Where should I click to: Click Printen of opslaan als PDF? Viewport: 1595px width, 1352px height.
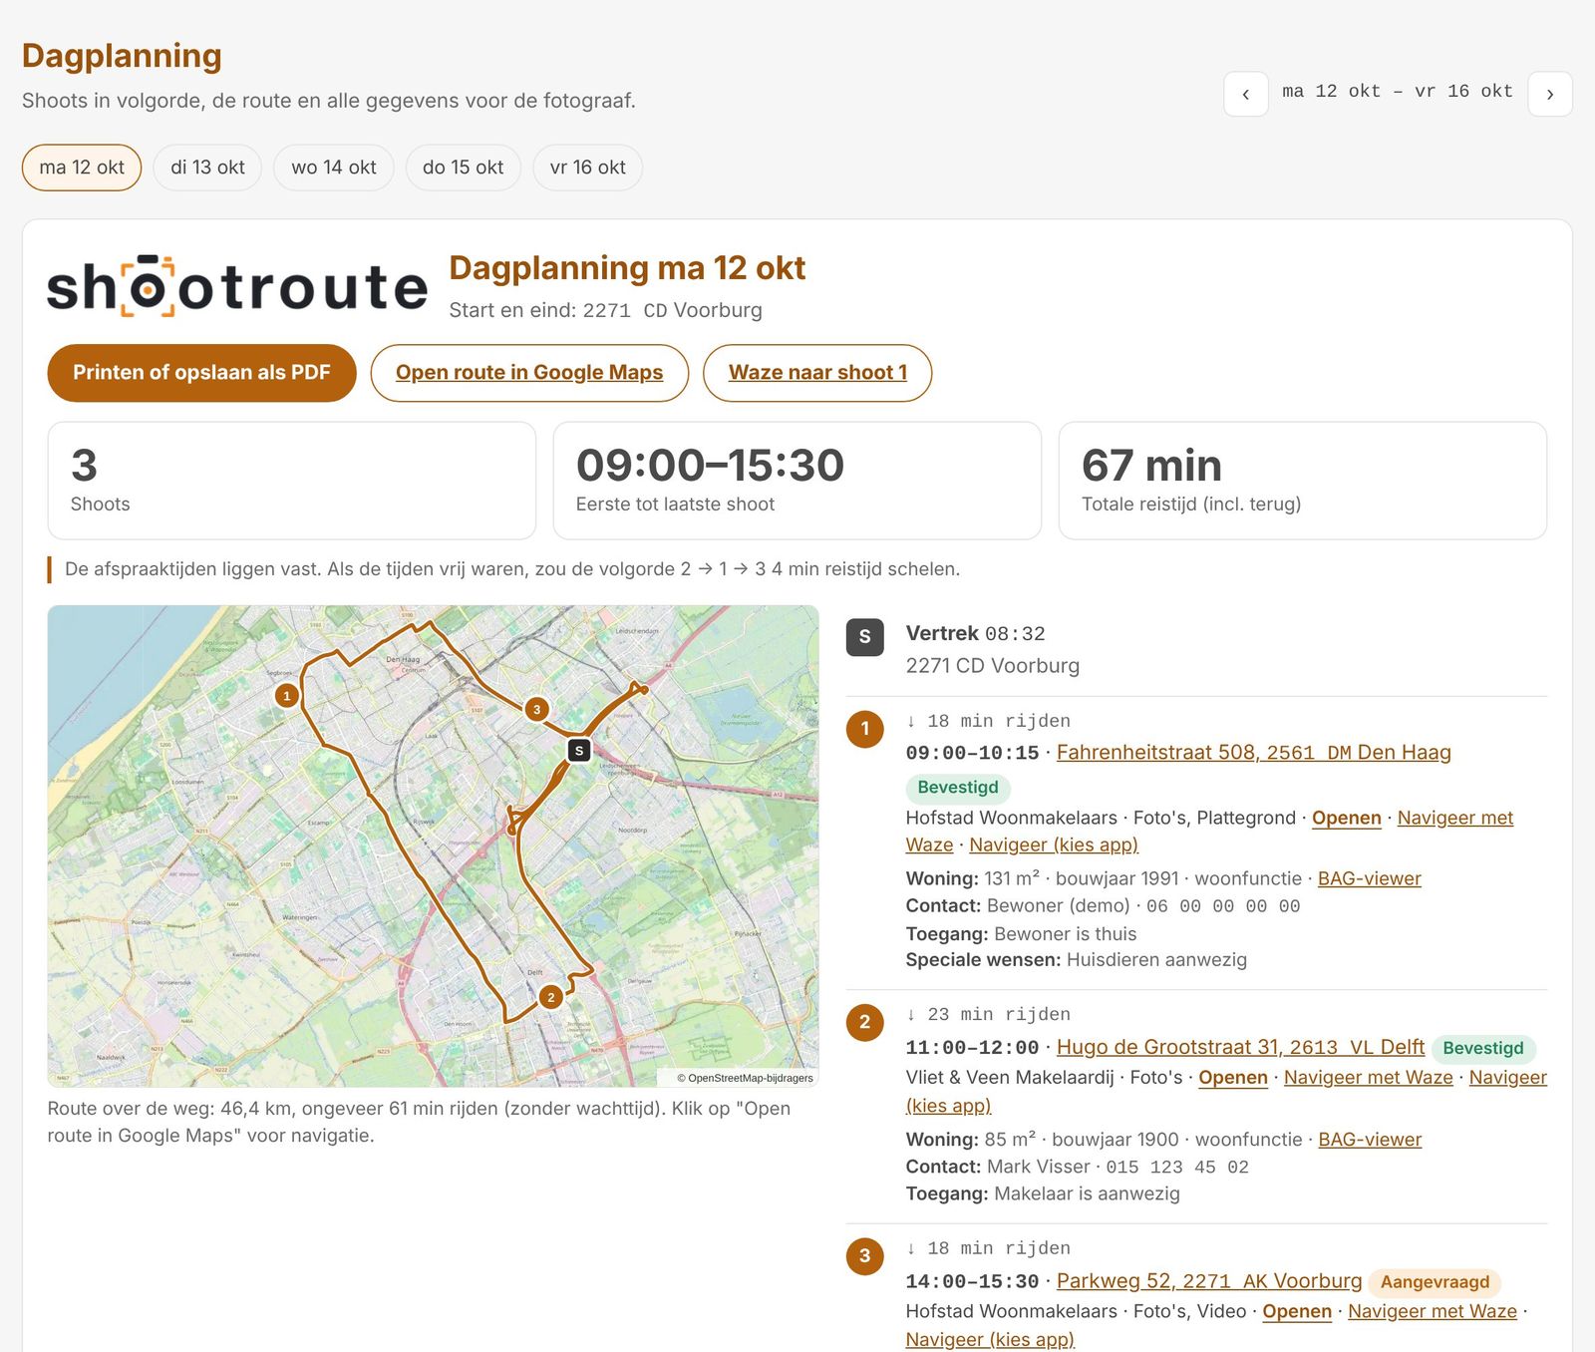(x=201, y=373)
